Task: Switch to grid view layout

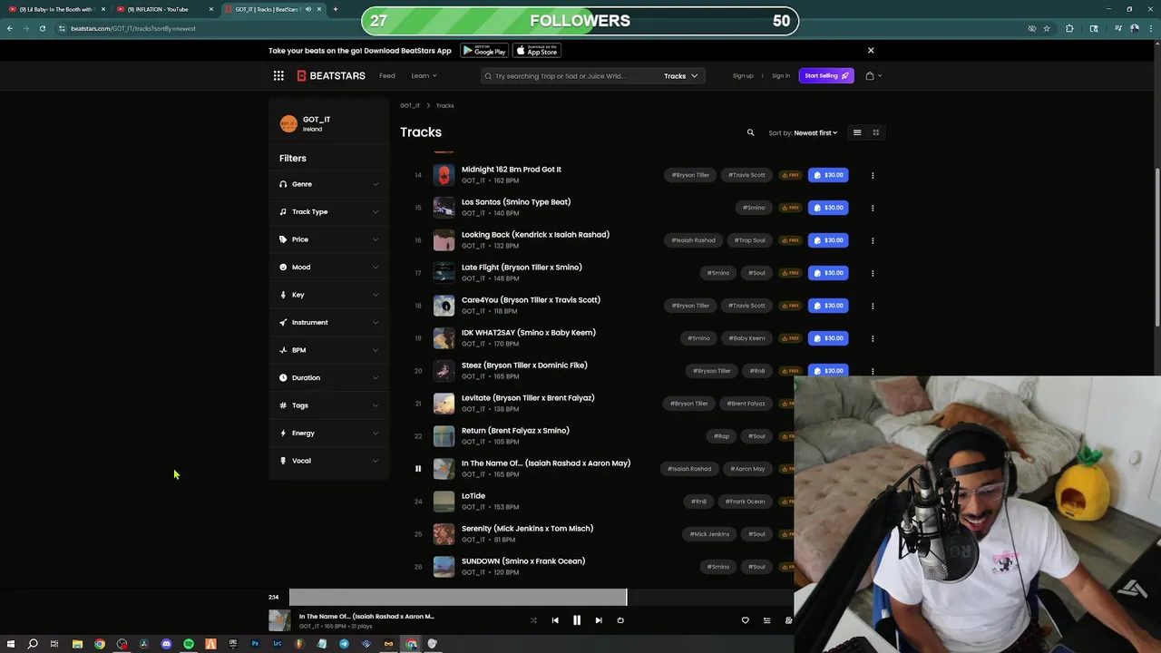Action: click(x=876, y=132)
